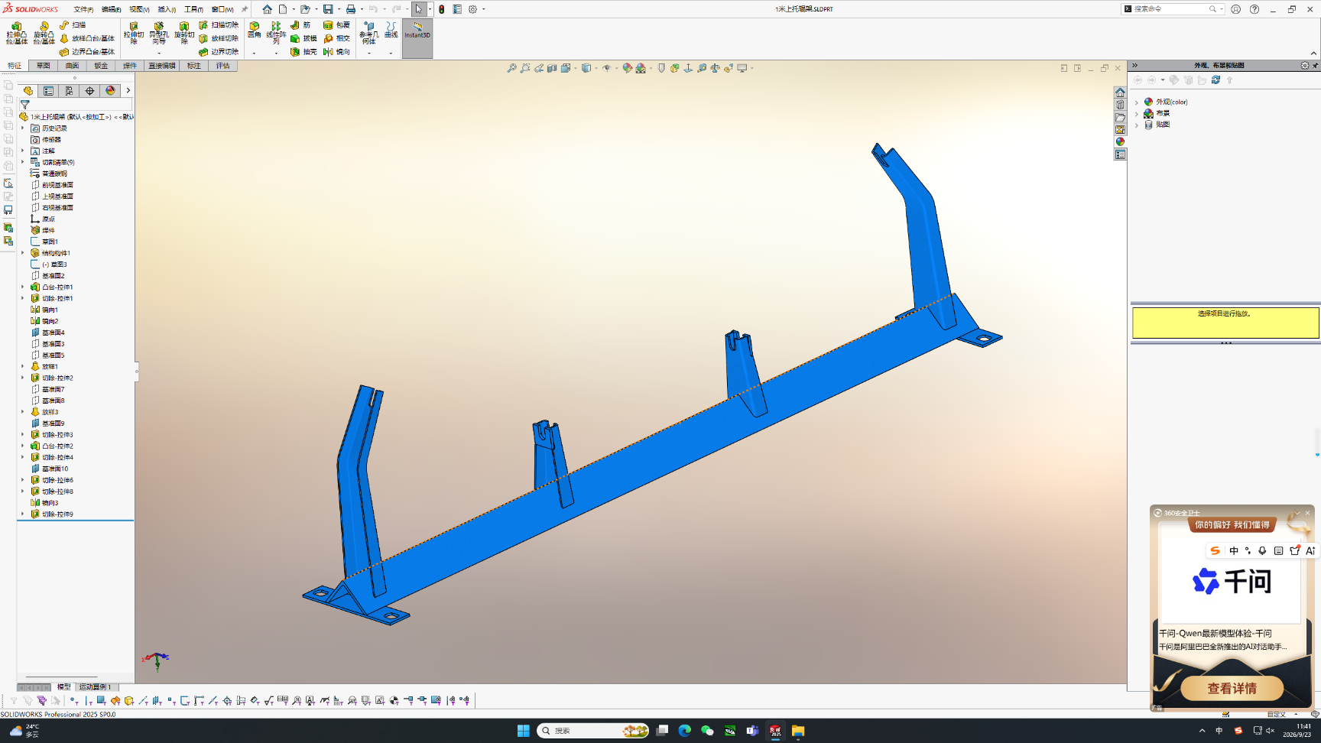1321x743 pixels.
Task: Open the 参考几何体 reference geometry tool
Action: pos(369,33)
